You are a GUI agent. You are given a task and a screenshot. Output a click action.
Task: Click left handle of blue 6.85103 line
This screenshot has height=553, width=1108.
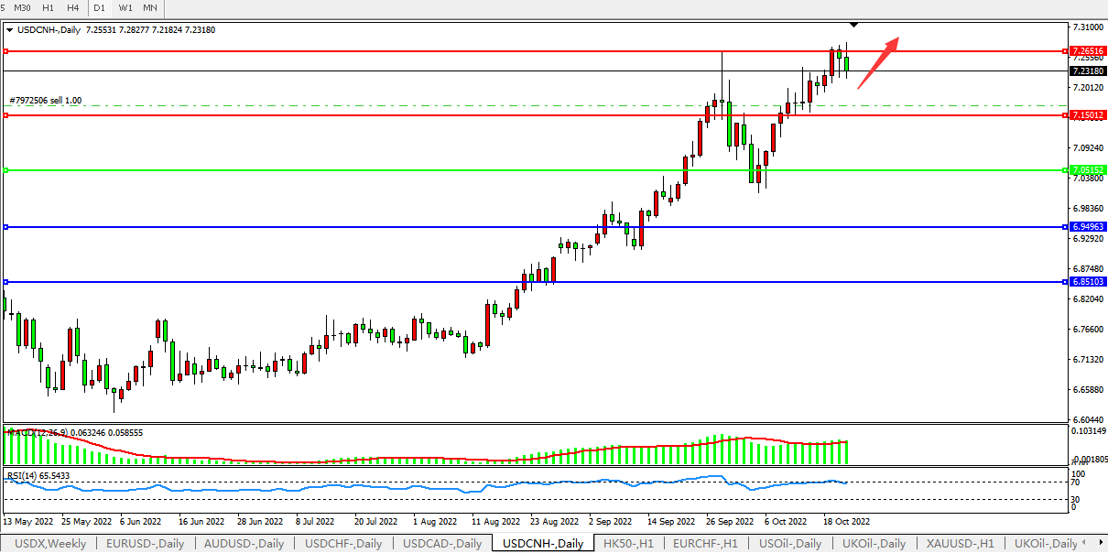(5, 282)
